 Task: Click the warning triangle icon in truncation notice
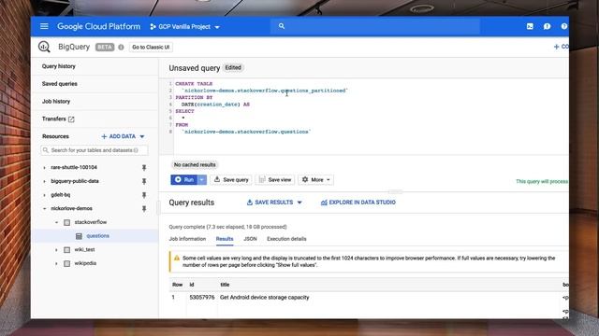(x=177, y=259)
